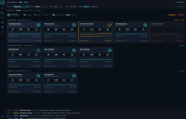Toggle the Mini tag filter
This screenshot has width=186, height=119.
(80, 7)
